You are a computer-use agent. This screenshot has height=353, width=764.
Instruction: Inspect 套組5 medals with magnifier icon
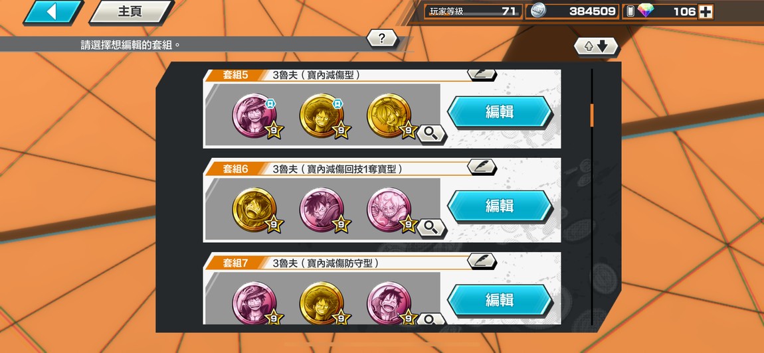point(431,133)
